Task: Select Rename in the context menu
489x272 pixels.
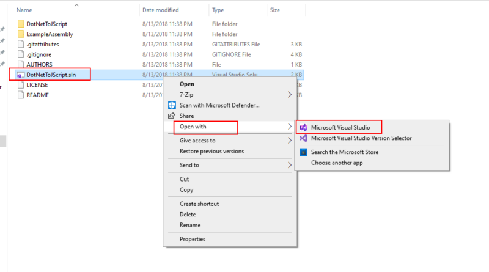Action: (190, 225)
